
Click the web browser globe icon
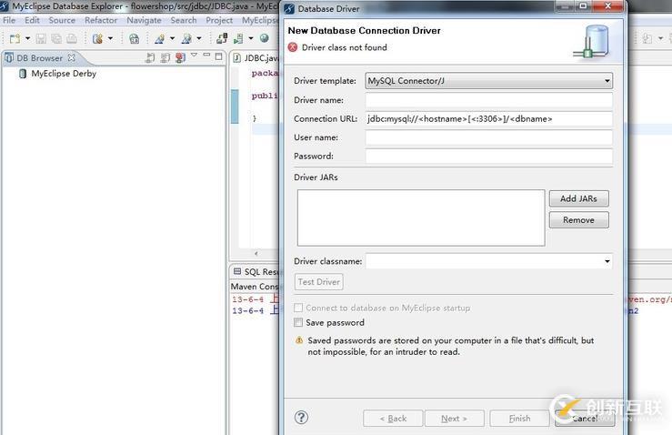pos(265,38)
